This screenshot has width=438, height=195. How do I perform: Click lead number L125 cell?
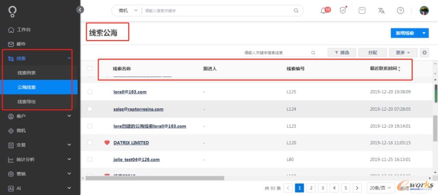coord(291,92)
